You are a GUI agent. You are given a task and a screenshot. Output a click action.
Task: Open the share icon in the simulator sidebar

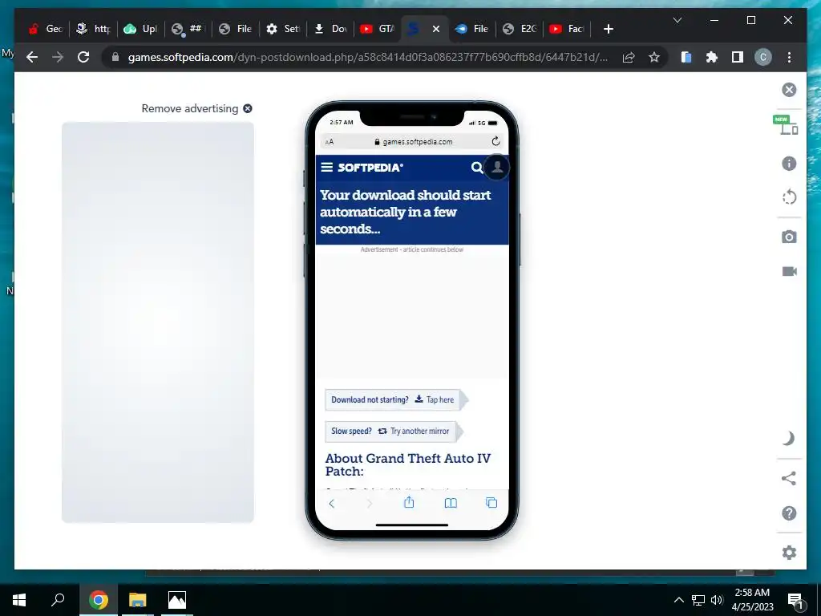[x=789, y=478]
